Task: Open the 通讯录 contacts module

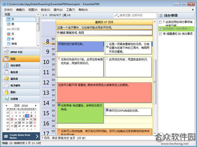Action: click(x=21, y=79)
